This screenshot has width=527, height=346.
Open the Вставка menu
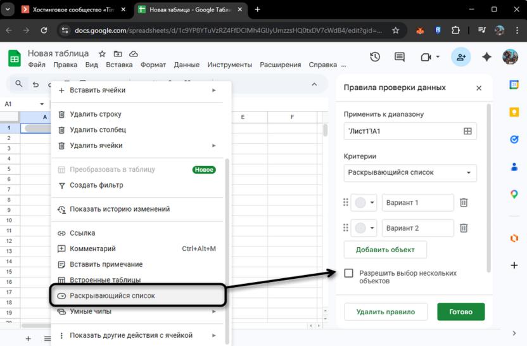click(119, 65)
